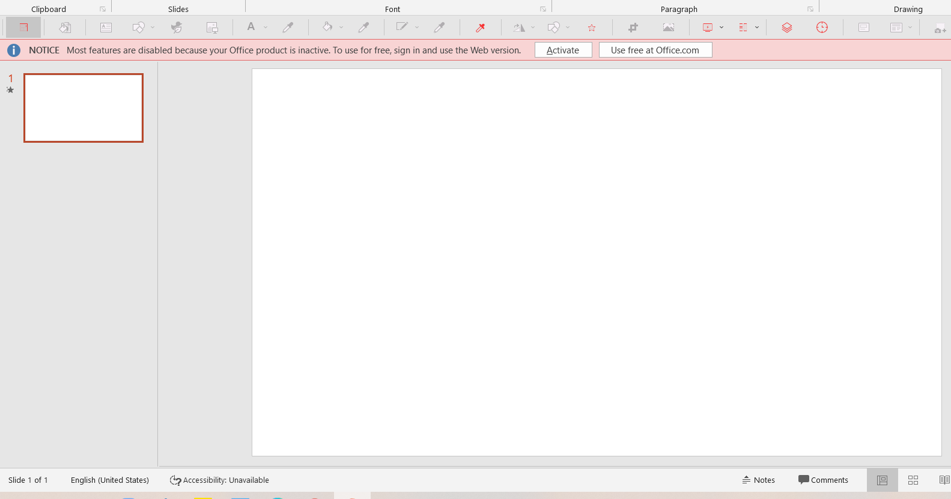Click the crop tool icon

pos(633,28)
